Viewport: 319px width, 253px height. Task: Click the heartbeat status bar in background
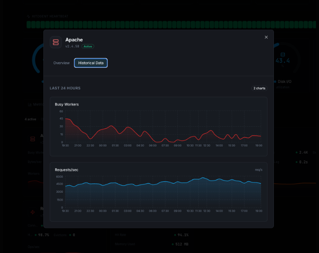[171, 24]
